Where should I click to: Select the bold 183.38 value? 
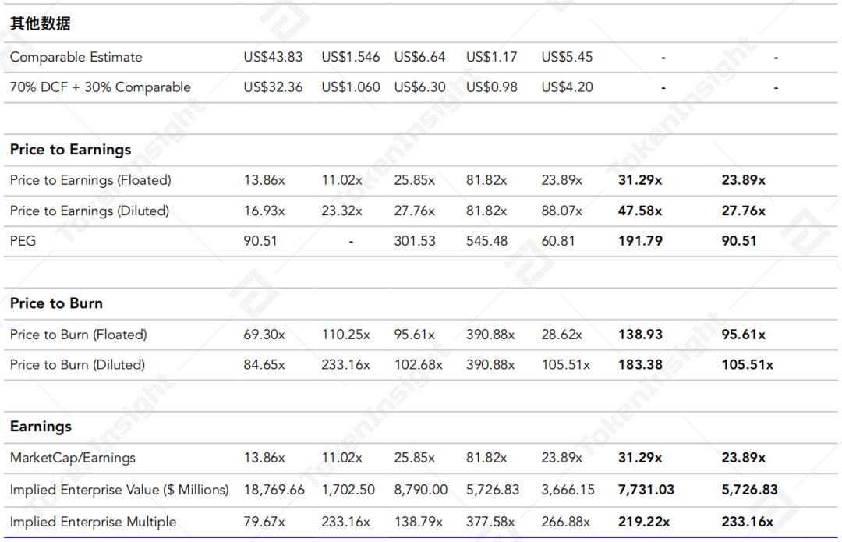(x=640, y=364)
